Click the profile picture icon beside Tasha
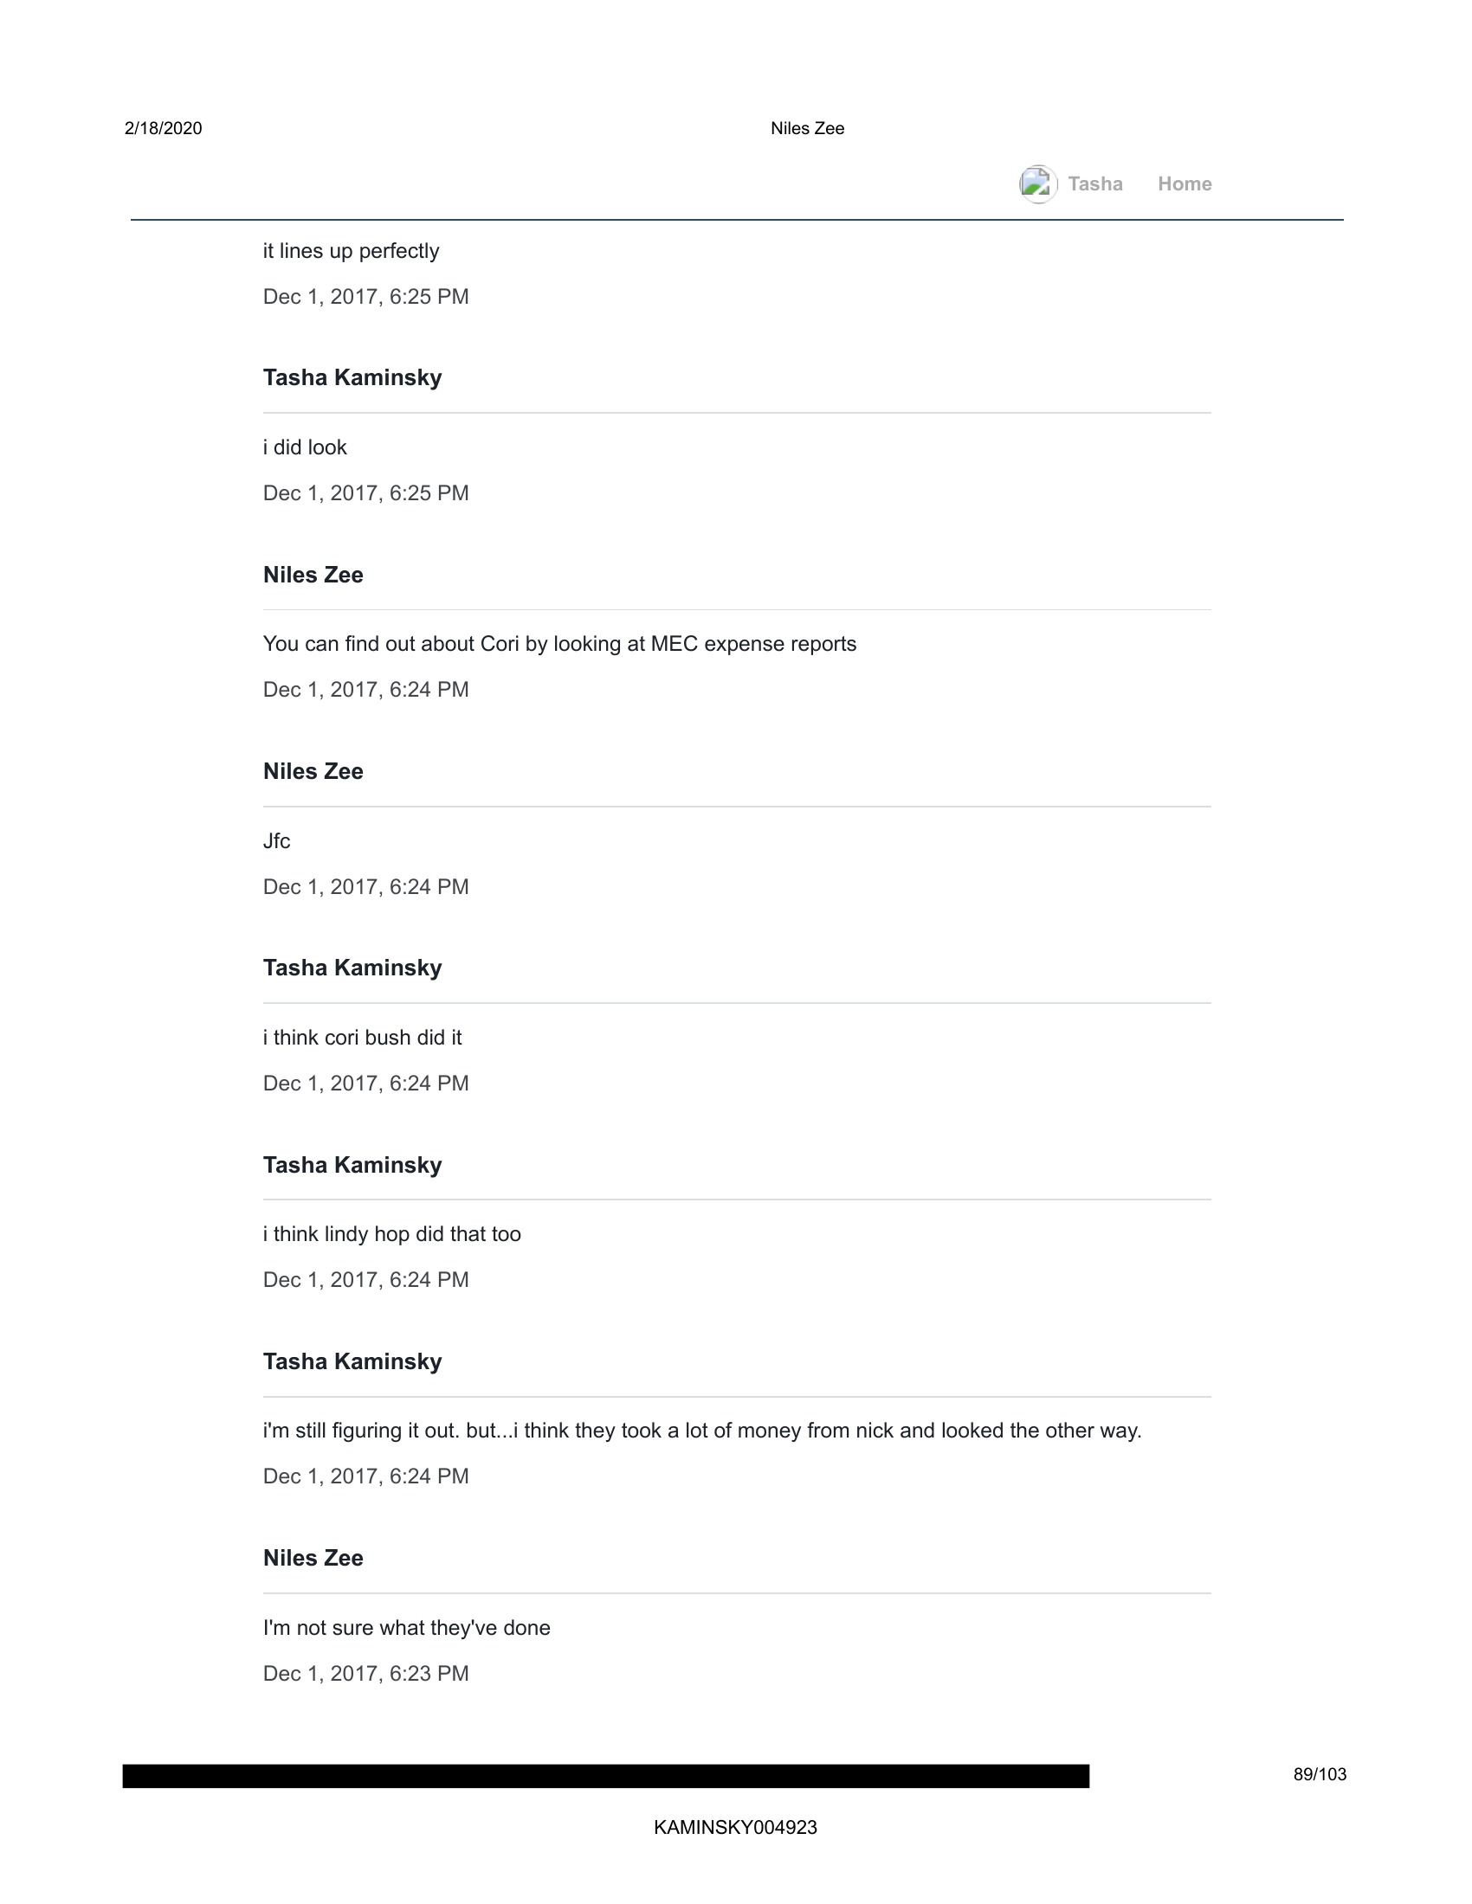 (1037, 184)
